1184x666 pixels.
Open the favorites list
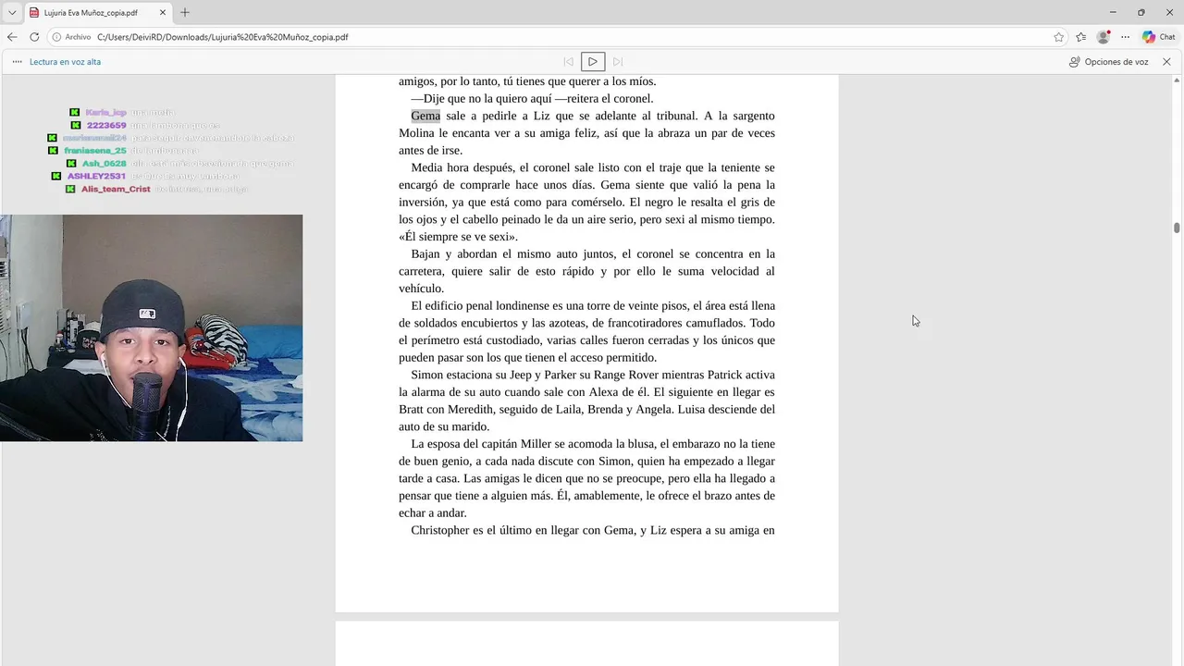click(x=1080, y=37)
